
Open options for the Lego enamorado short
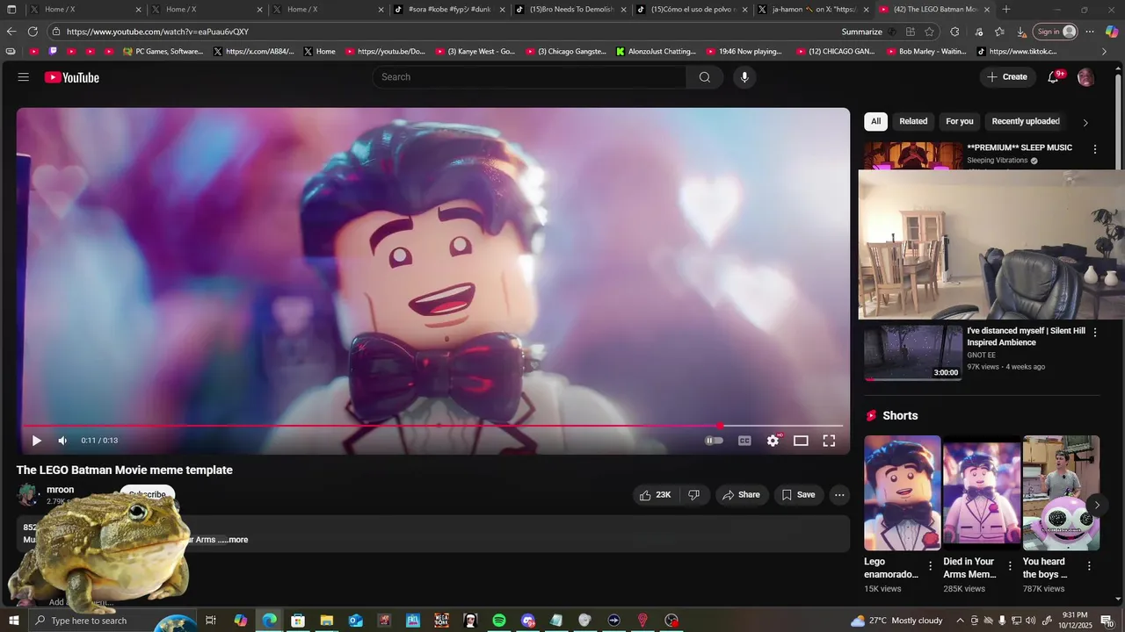pyautogui.click(x=931, y=565)
